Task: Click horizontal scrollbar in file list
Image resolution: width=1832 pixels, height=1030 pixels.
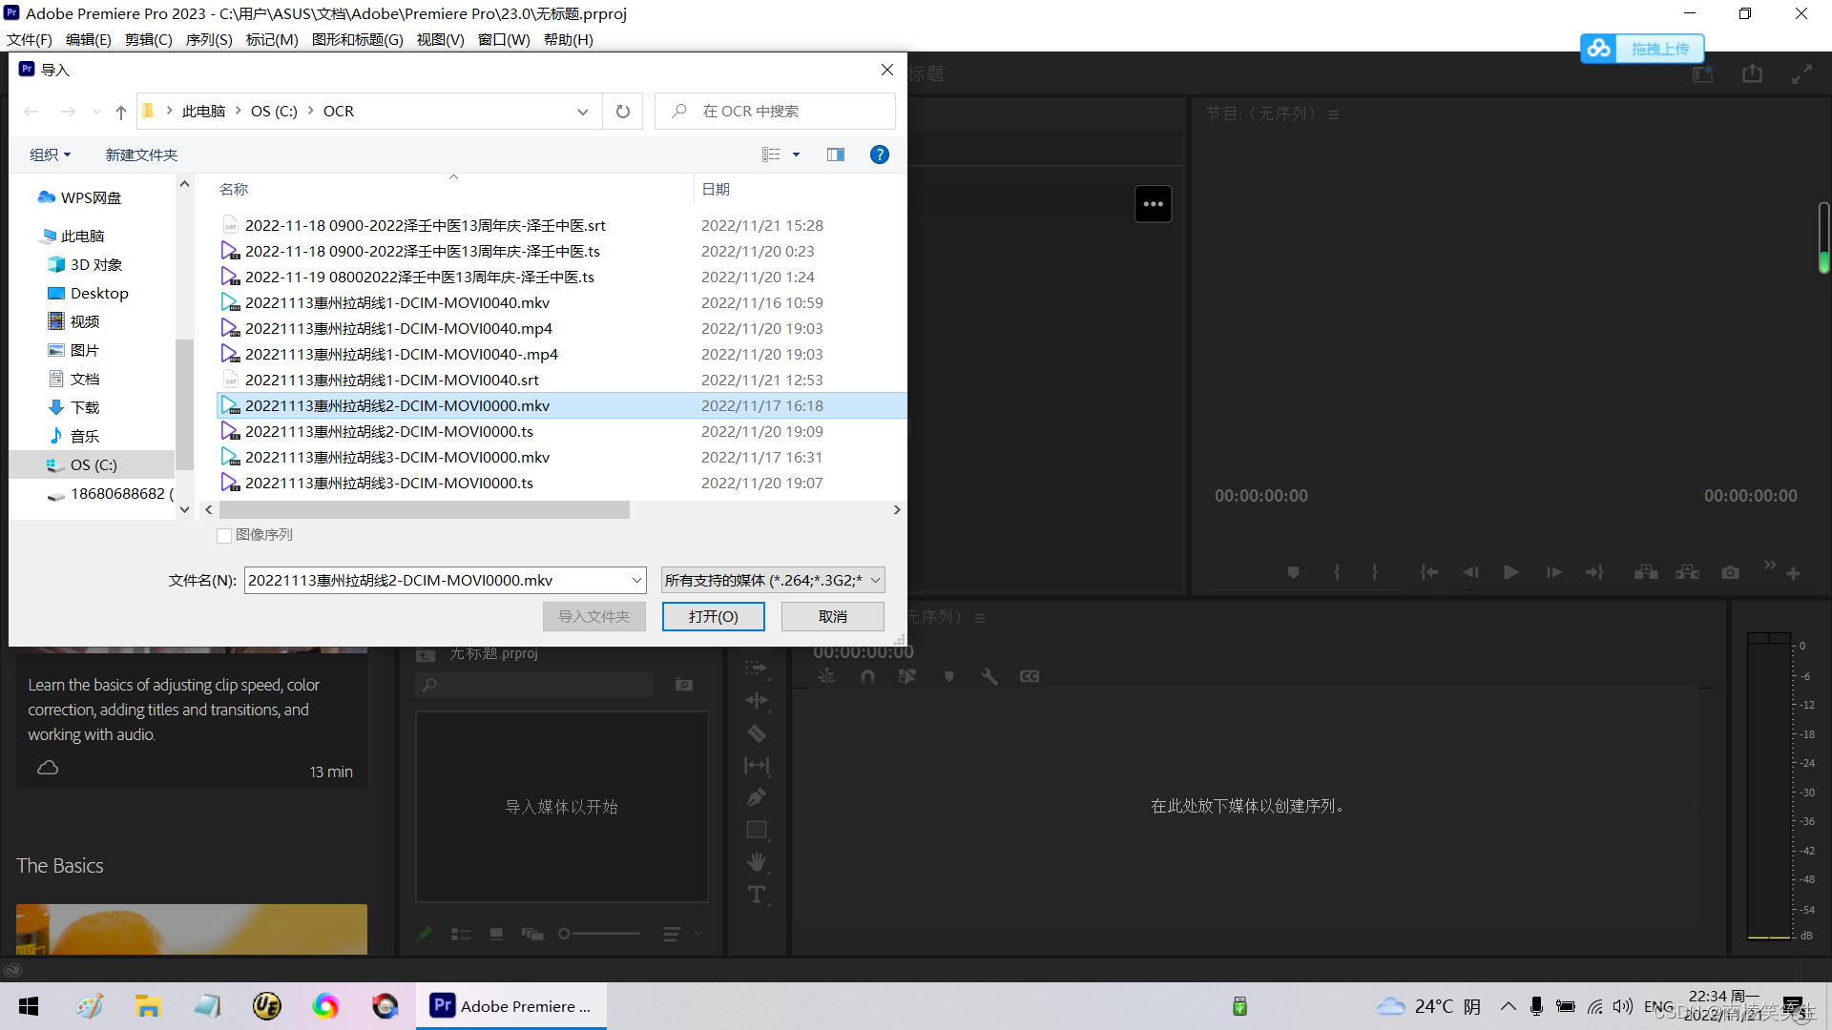Action: click(x=425, y=510)
